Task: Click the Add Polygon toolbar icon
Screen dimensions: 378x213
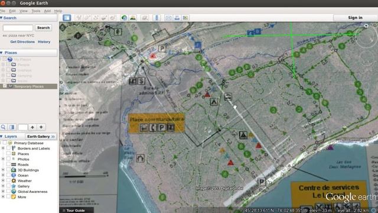Action: pyautogui.click(x=87, y=18)
